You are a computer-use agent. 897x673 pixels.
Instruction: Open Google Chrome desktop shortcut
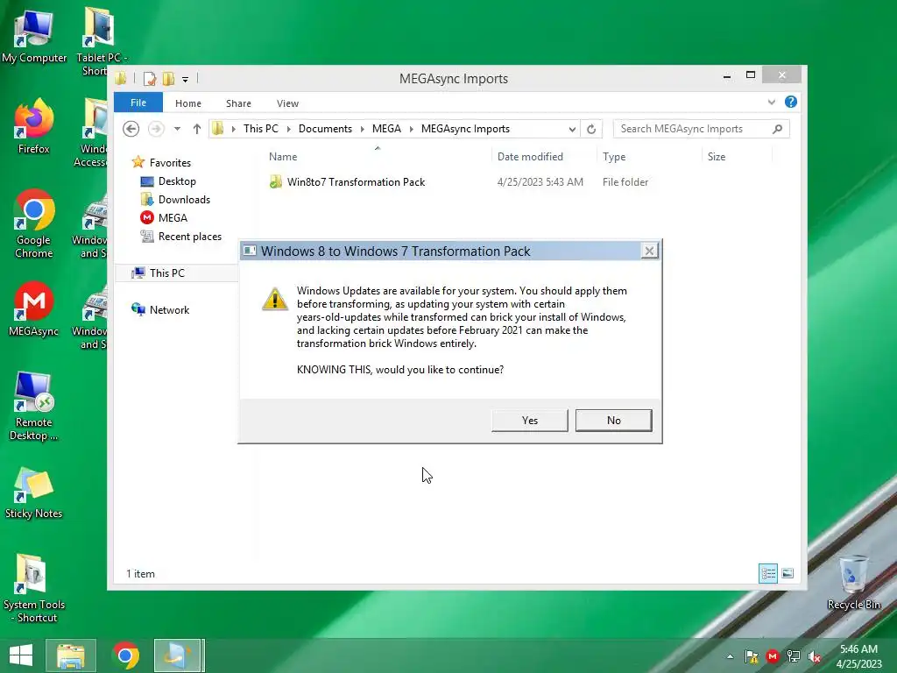(x=34, y=223)
